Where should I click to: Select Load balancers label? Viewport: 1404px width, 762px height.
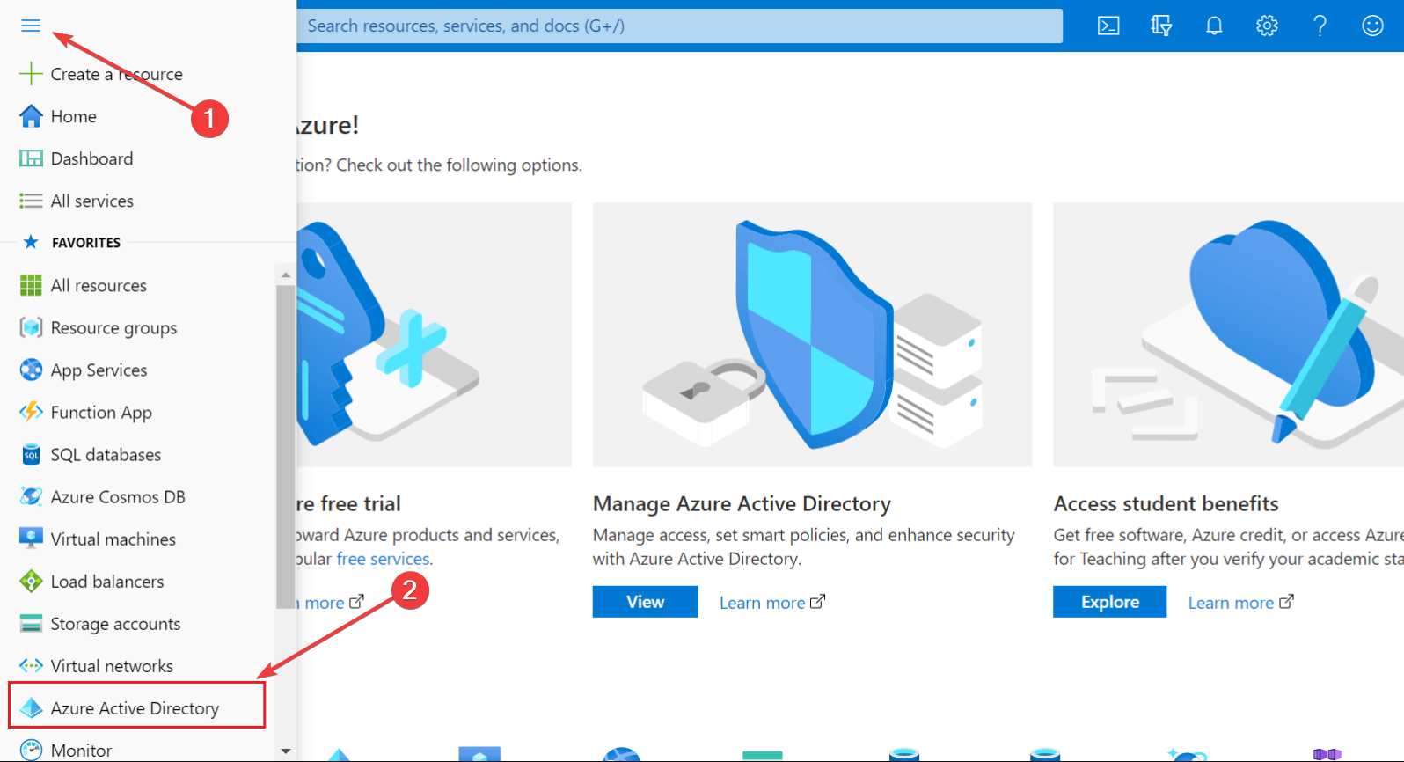click(107, 582)
